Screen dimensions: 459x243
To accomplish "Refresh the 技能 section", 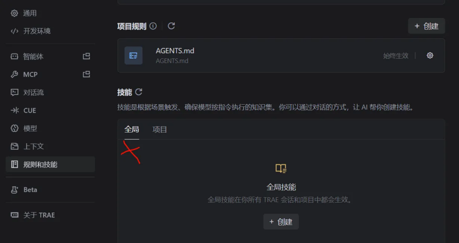I will pyautogui.click(x=139, y=92).
